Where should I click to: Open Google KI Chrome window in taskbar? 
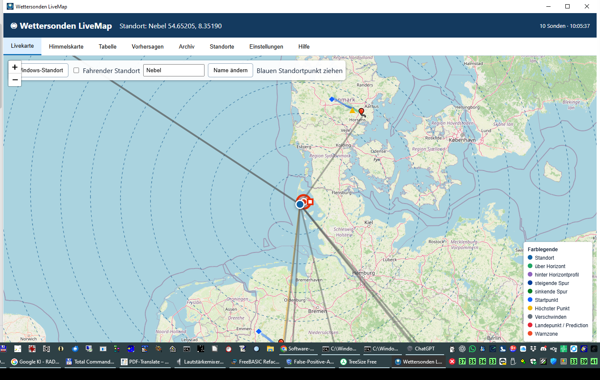tap(35, 362)
